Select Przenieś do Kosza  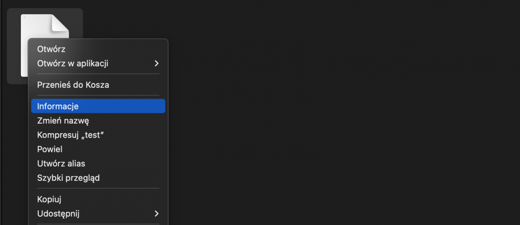tap(73, 85)
